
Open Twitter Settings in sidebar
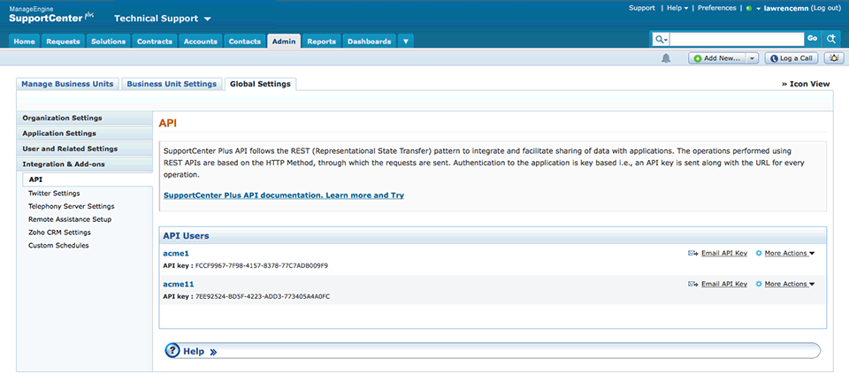coord(54,194)
